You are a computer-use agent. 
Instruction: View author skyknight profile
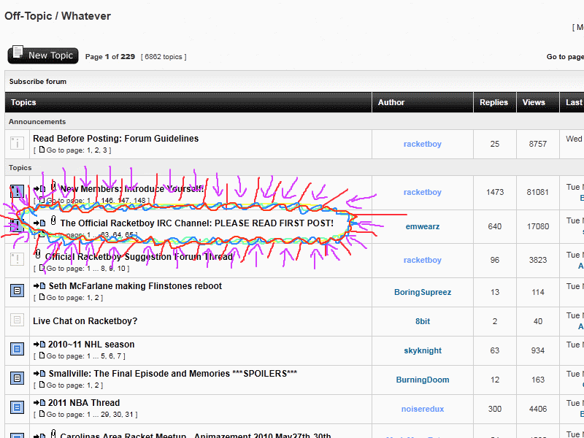click(x=423, y=350)
